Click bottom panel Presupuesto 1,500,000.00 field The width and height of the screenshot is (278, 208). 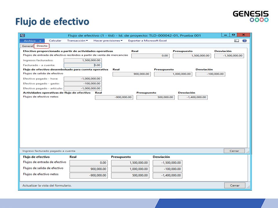coord(130,163)
